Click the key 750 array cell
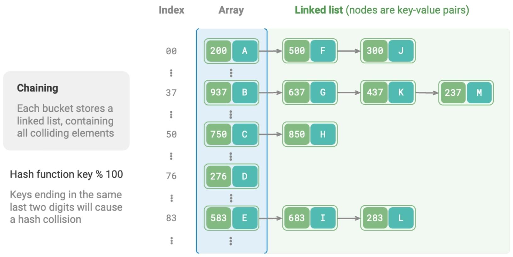This screenshot has width=513, height=257. 219,134
